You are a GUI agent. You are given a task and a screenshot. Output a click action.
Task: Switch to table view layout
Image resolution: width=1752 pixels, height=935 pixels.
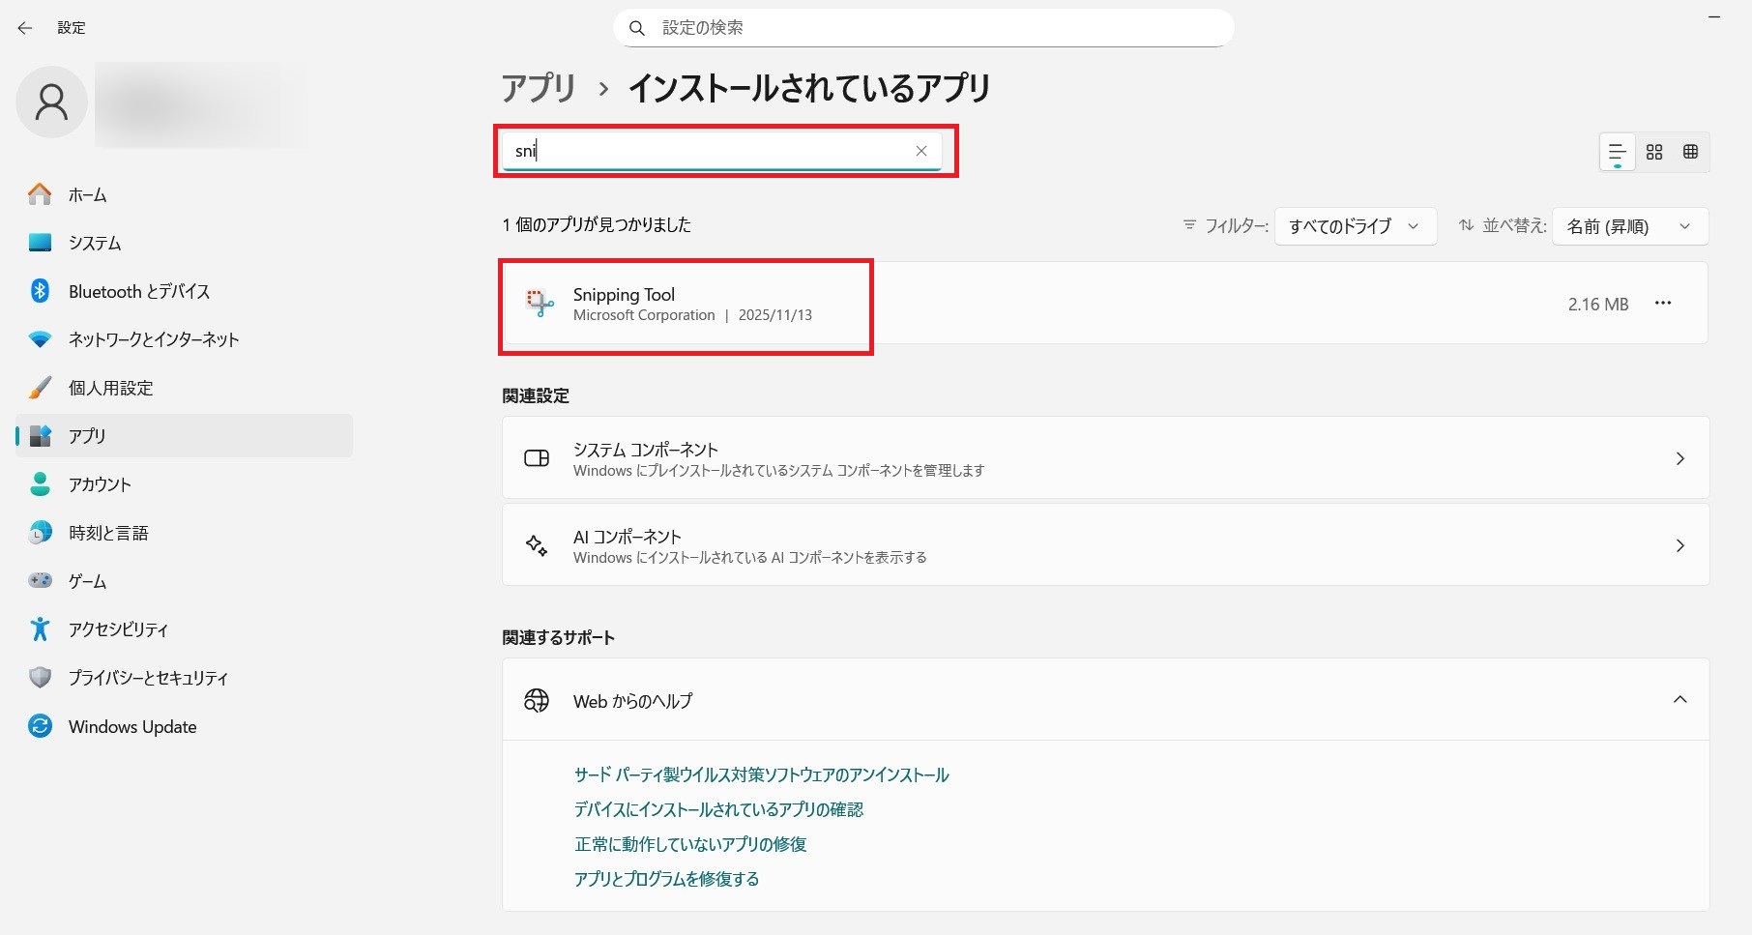(x=1690, y=152)
